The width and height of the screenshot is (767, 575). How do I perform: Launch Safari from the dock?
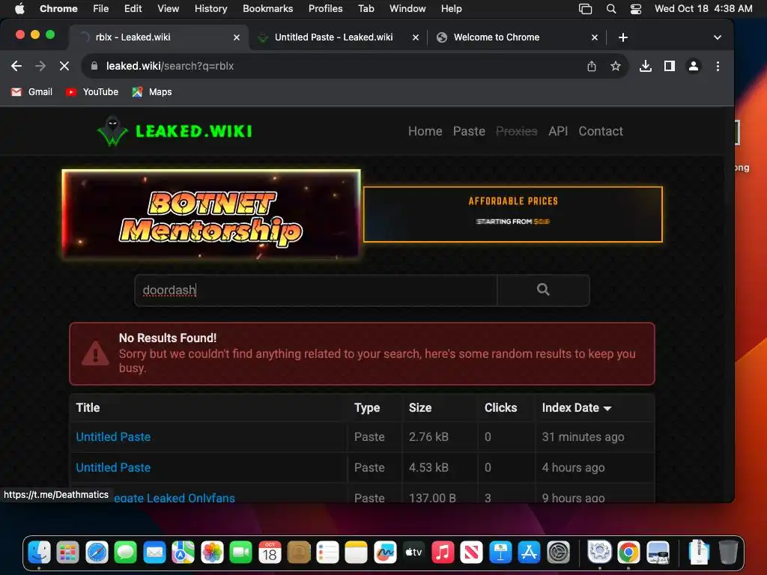[97, 553]
